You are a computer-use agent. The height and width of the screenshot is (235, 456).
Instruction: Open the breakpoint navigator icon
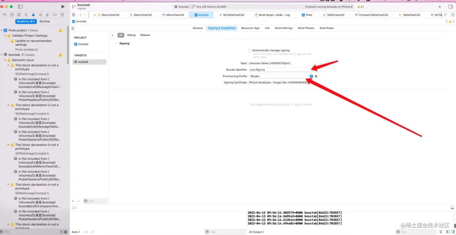pyautogui.click(x=55, y=15)
